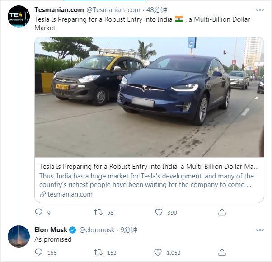Like the Tesmanian tweet with 390 likes
The width and height of the screenshot is (272, 262).
159,212
